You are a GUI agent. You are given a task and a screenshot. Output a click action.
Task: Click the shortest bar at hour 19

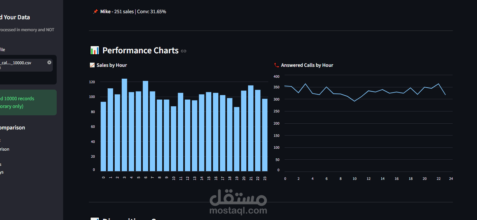(237, 139)
